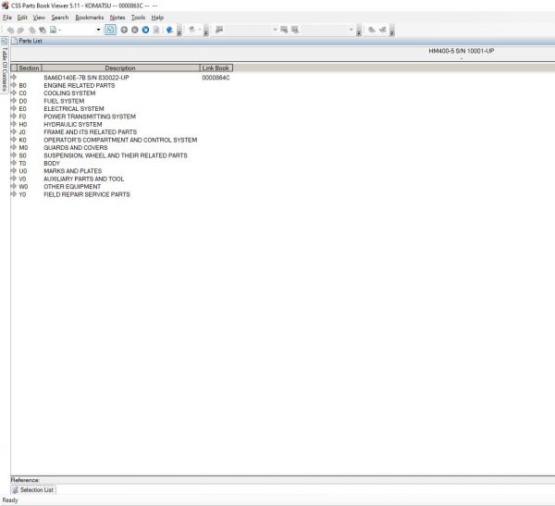Select SUSPENSION, WHEEL AND THEIR RELATED PARTS
Screen dimensions: 555x506
pos(116,155)
